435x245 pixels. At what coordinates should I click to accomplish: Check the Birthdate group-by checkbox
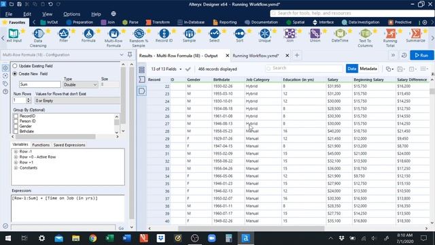[x=16, y=131]
